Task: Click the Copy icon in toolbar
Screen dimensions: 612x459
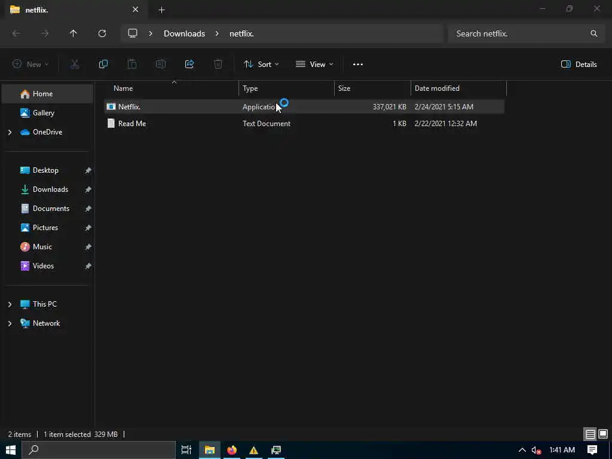Action: coord(103,64)
